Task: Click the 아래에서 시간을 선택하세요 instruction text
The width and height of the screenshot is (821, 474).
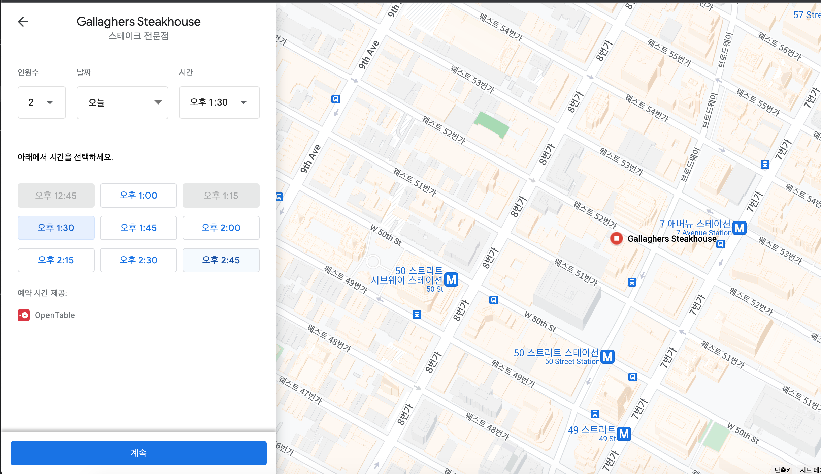Action: (x=65, y=157)
